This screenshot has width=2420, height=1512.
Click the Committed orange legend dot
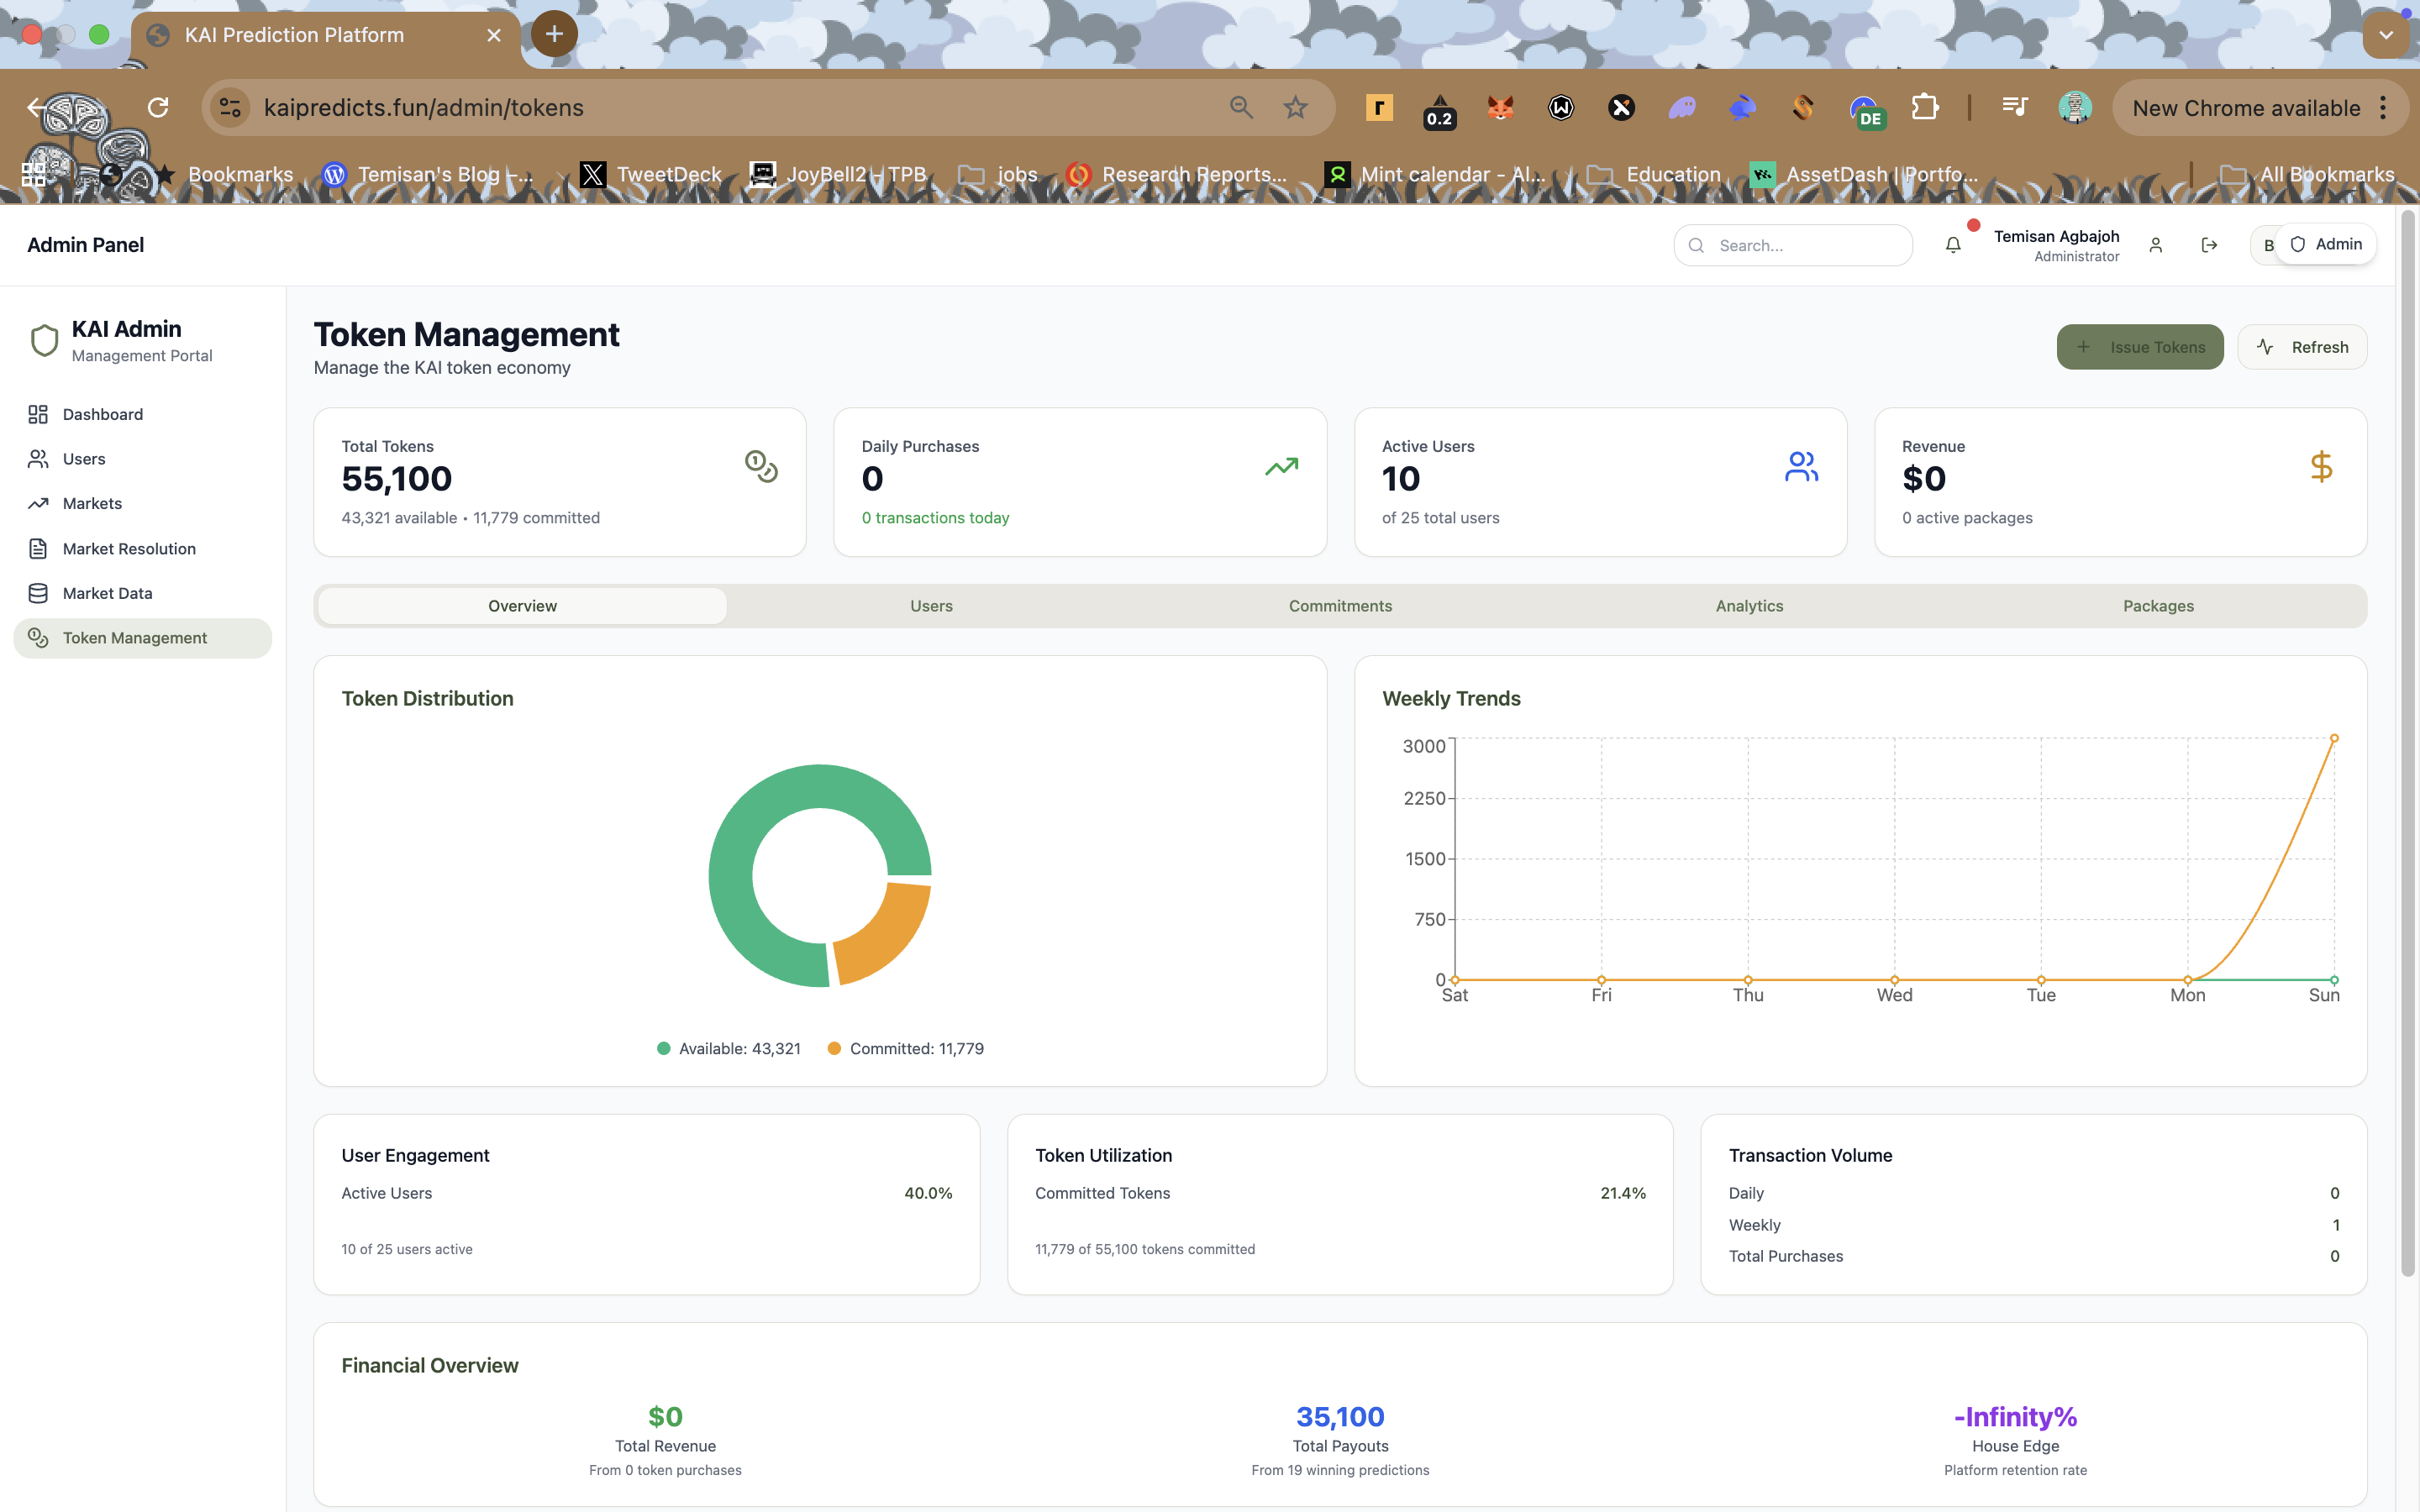pos(834,1048)
